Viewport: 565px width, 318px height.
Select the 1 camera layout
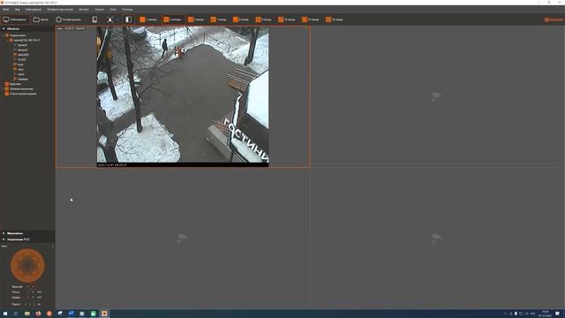148,19
